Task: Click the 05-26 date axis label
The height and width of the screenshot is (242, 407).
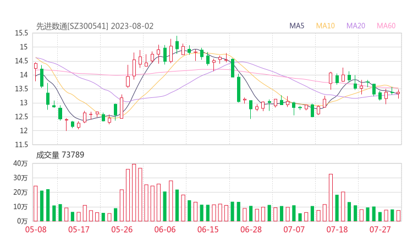Action: coord(122,229)
